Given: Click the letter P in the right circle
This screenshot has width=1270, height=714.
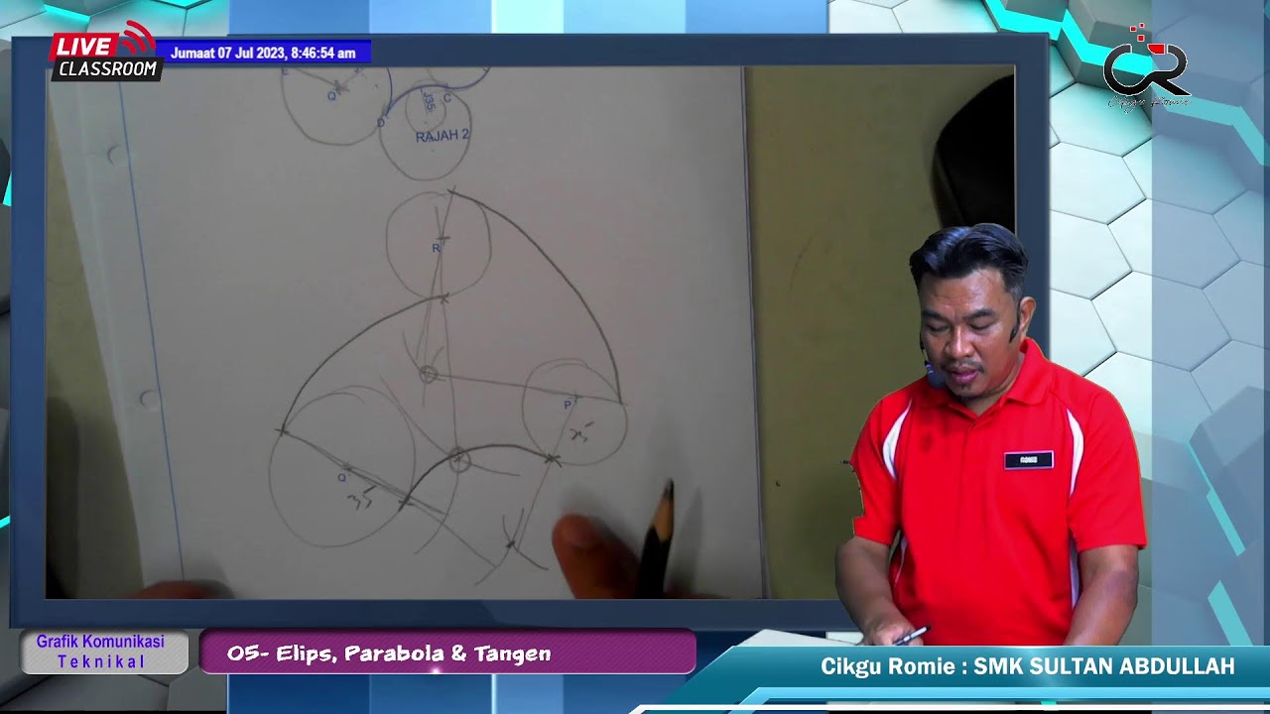Looking at the screenshot, I should coord(568,405).
